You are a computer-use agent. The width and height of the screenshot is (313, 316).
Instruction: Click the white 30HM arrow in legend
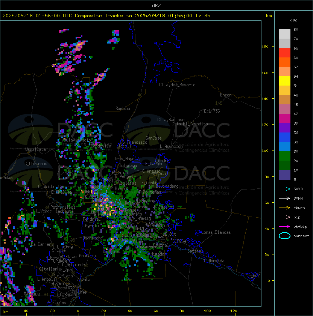(x=284, y=198)
